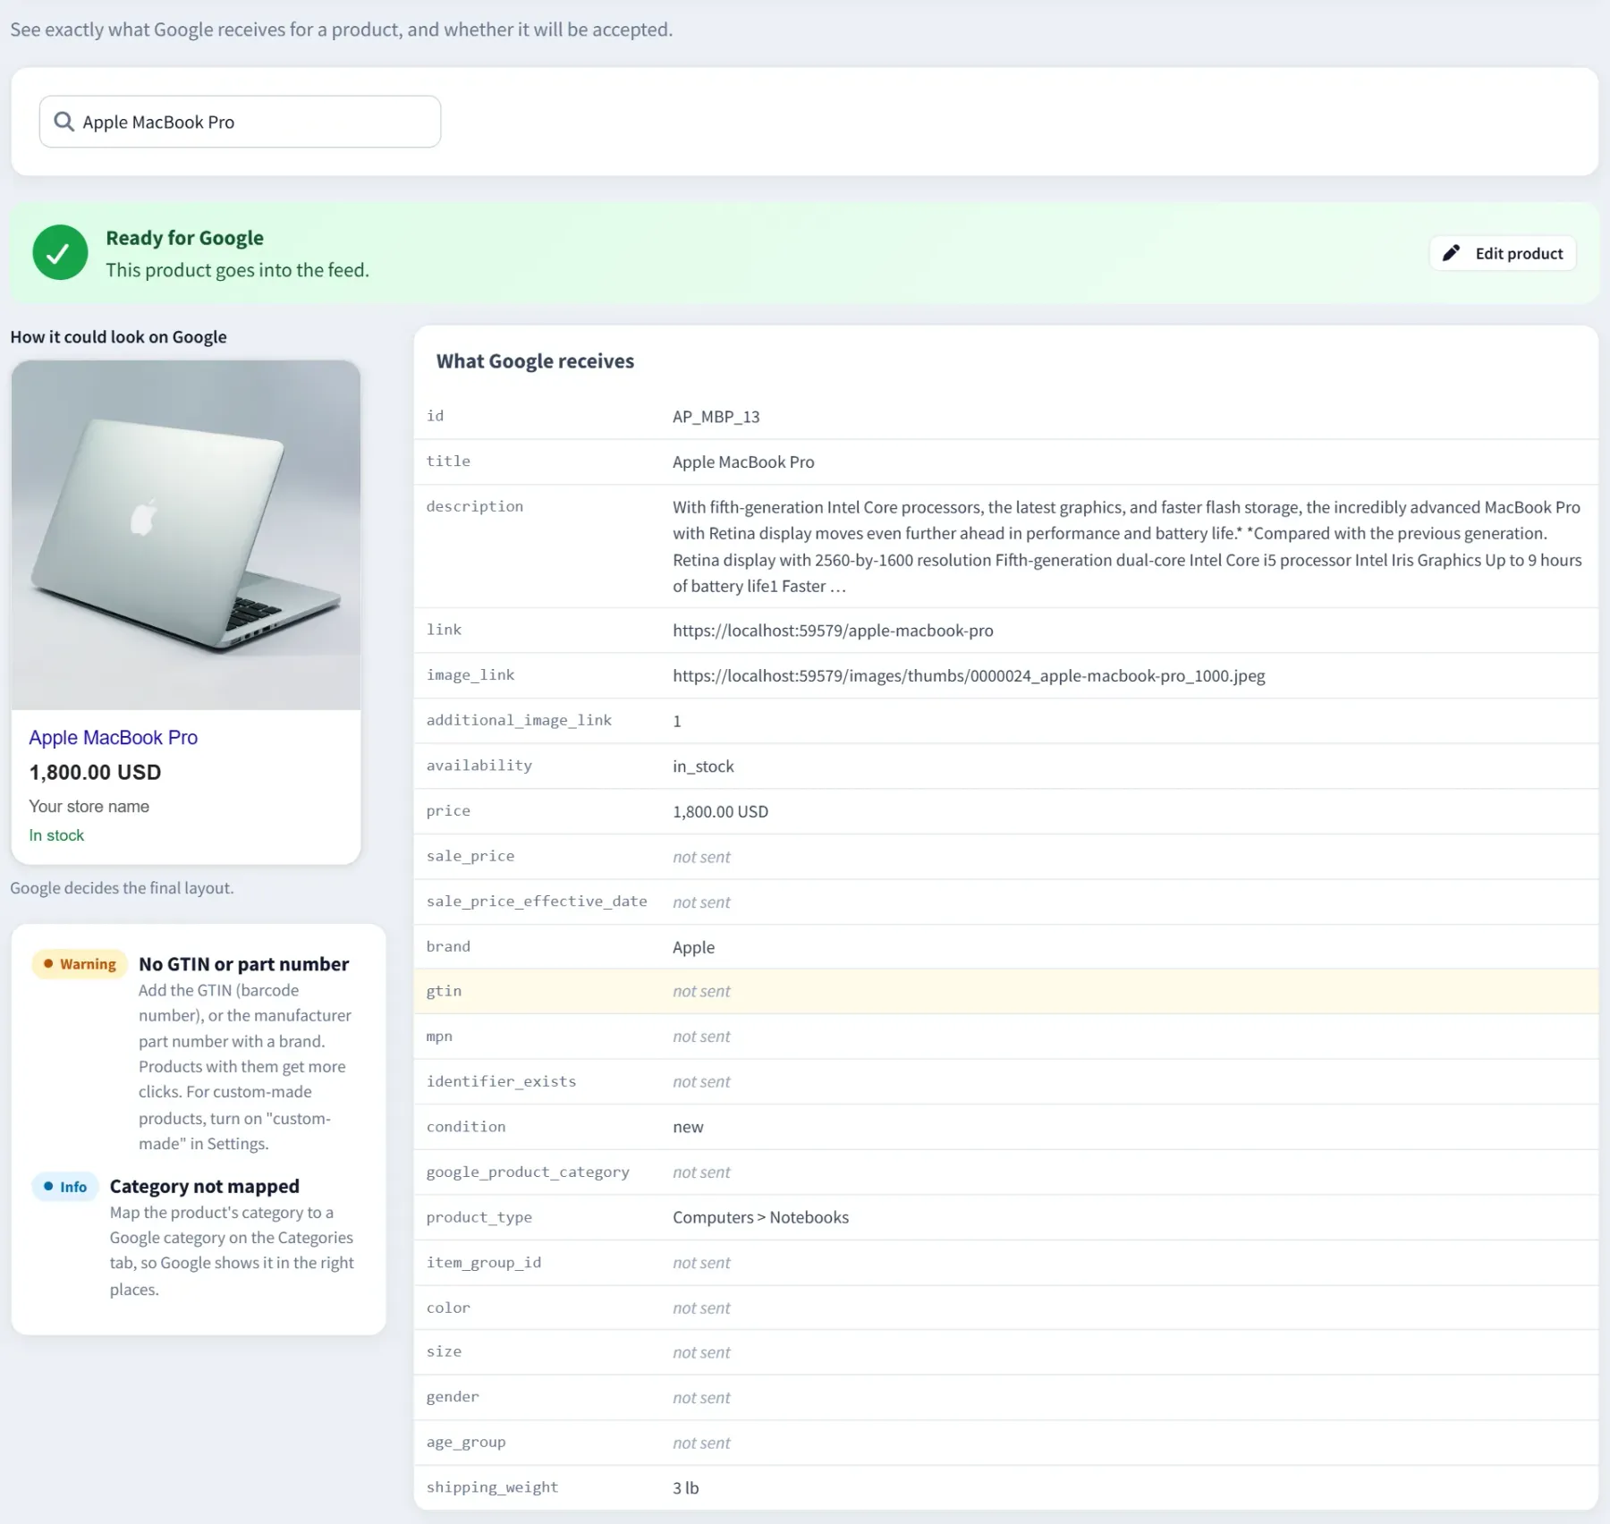Click the product description text
The height and width of the screenshot is (1524, 1610).
pos(1127,546)
